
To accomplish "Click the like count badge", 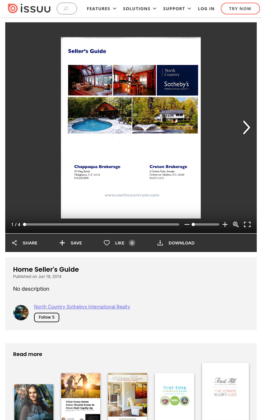I will pos(132,243).
